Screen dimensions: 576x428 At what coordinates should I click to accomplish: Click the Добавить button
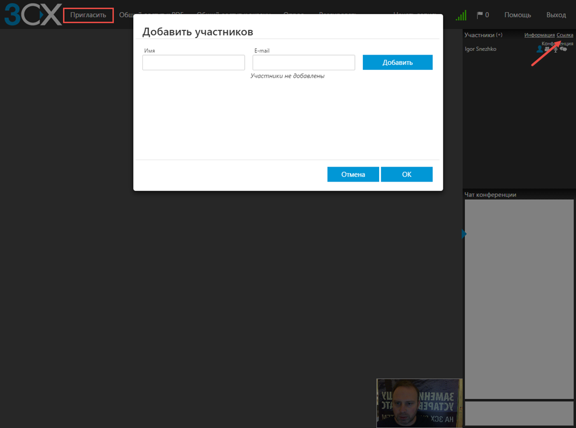point(398,62)
